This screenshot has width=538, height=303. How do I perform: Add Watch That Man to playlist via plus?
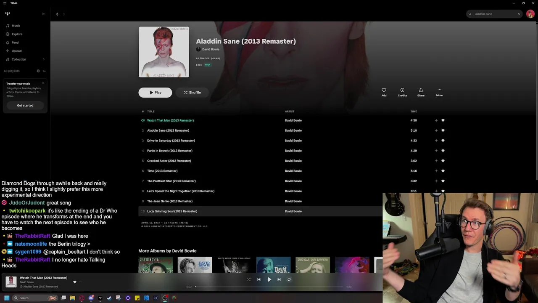click(x=436, y=120)
